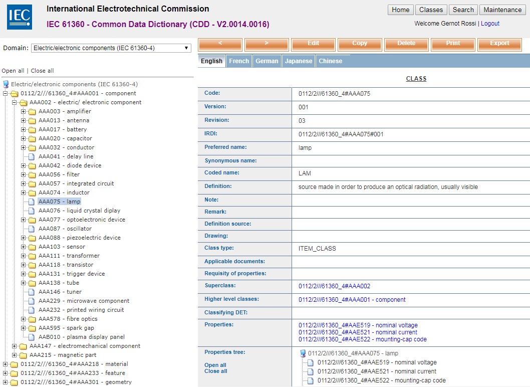Open the Search page from top navigation
The image size is (530, 387).
tap(463, 10)
